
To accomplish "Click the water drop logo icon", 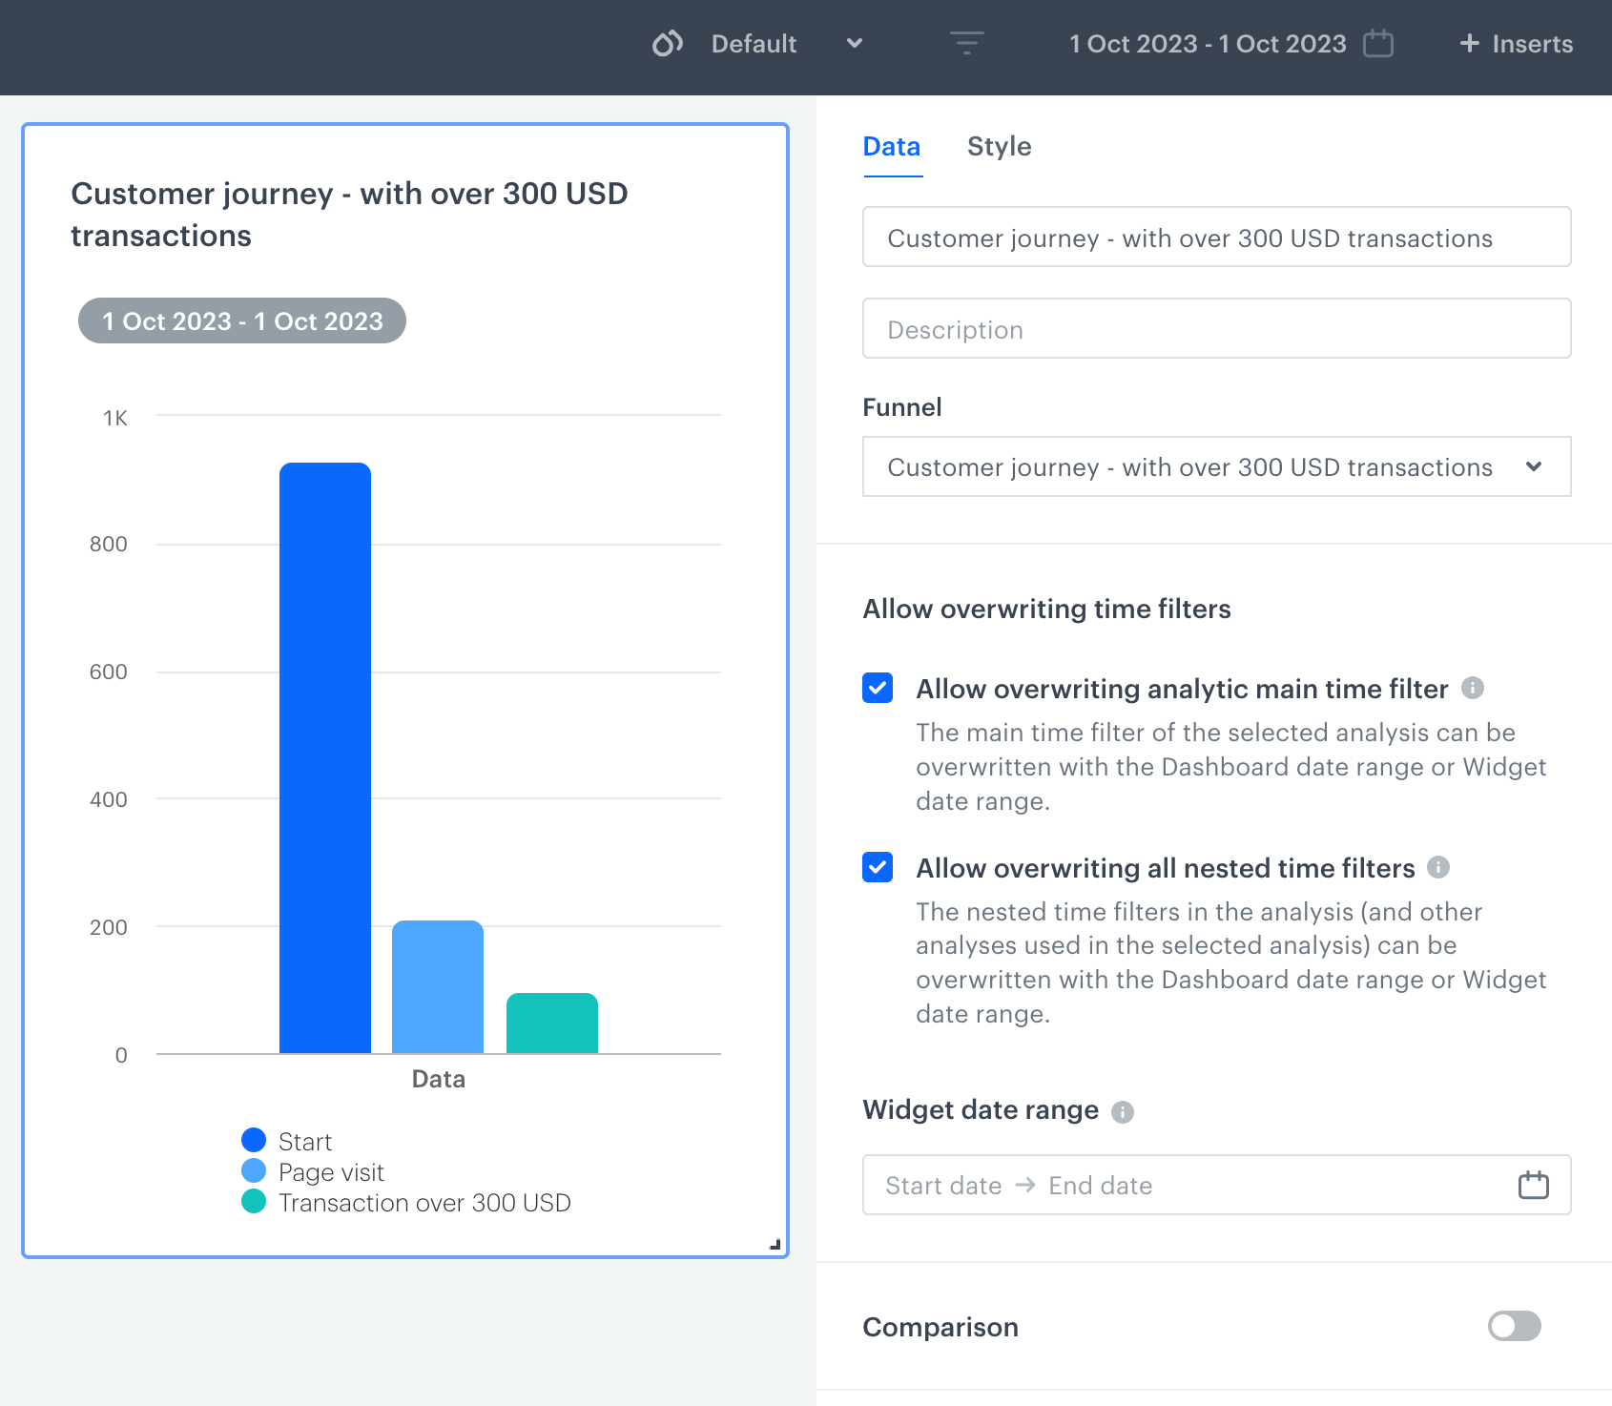I will tap(667, 43).
